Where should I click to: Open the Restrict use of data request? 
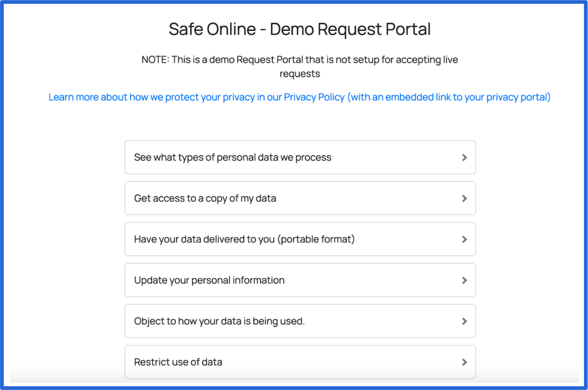[x=300, y=362]
